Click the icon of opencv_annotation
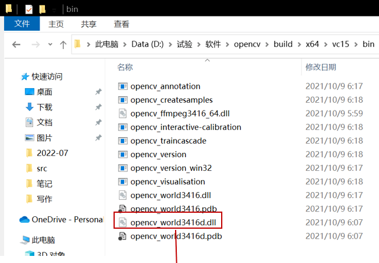 click(123, 86)
